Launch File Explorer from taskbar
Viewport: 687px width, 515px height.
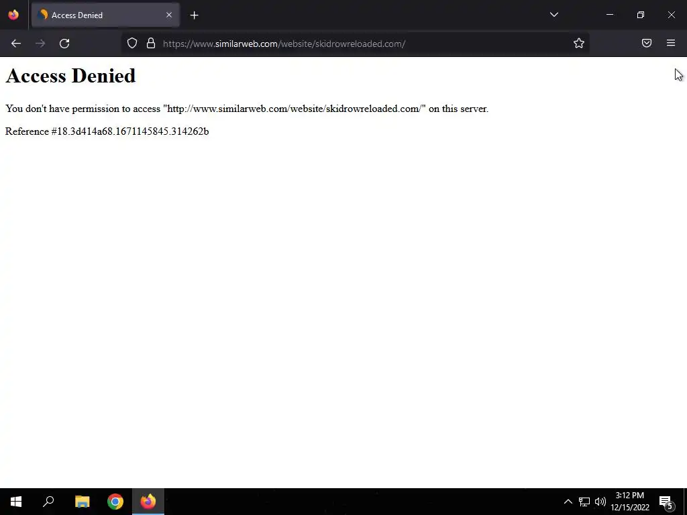click(x=82, y=502)
